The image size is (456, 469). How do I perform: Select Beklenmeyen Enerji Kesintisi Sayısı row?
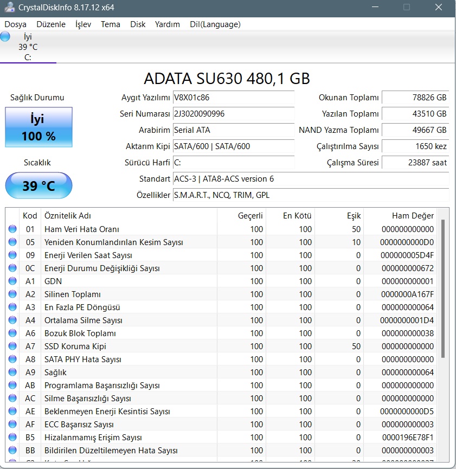tap(221, 412)
